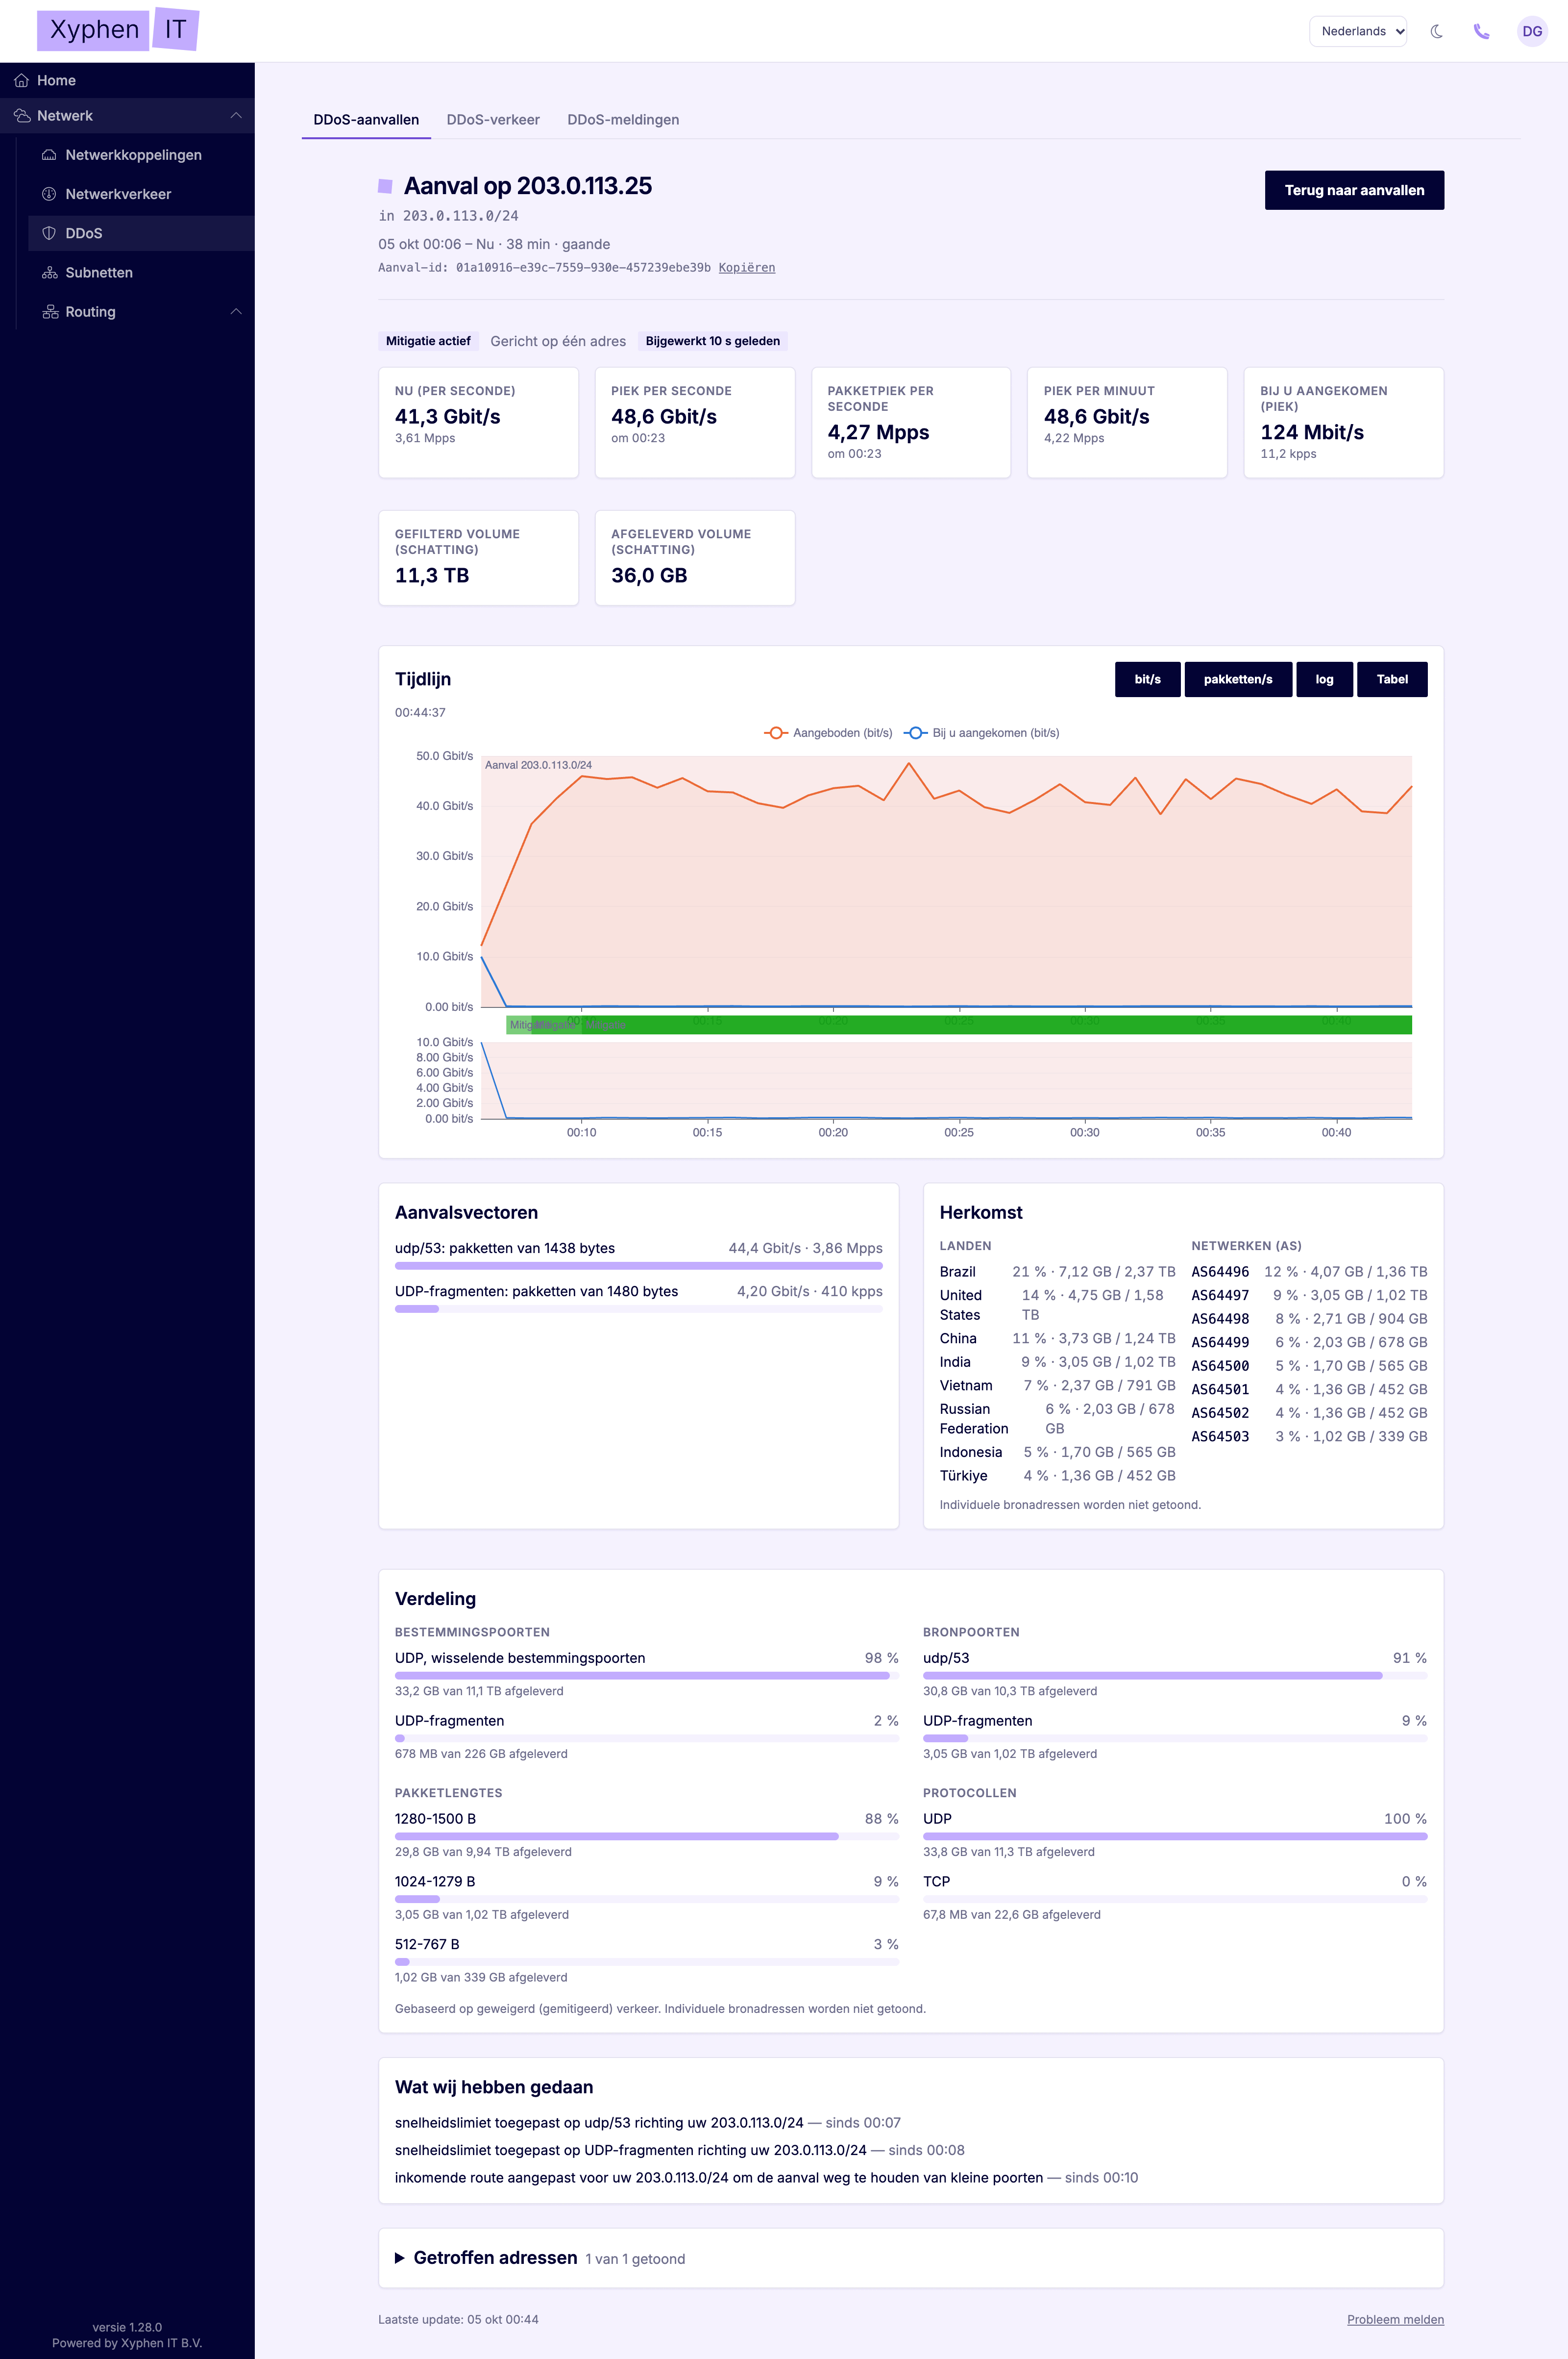
Task: Switch to the DDoS-meldingen tab
Action: click(x=623, y=120)
